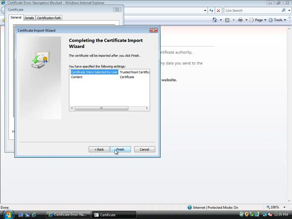Click the muted volume tray icon
The image size is (292, 219).
click(270, 214)
